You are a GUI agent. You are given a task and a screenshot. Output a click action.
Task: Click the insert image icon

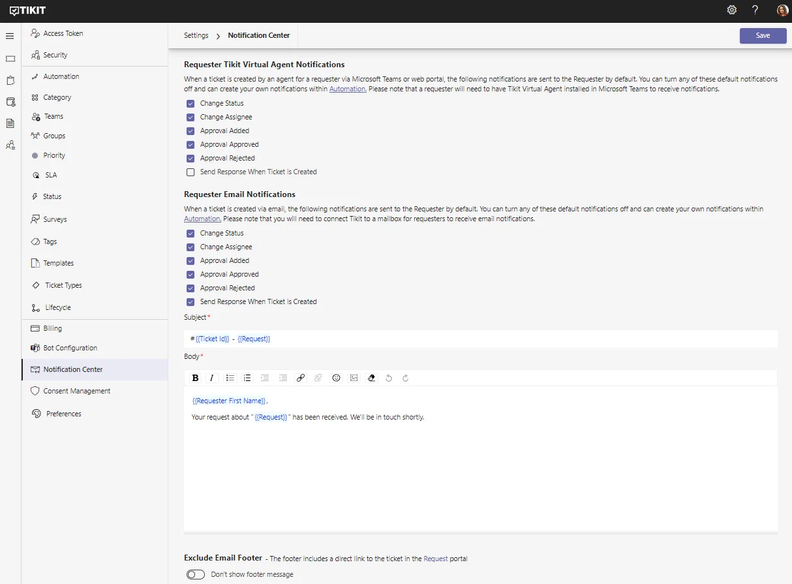point(354,378)
